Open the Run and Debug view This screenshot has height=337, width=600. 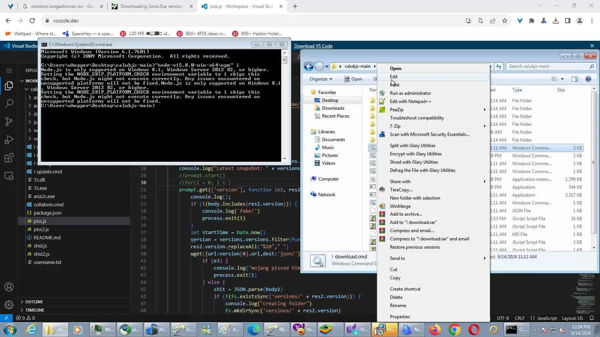point(9,140)
